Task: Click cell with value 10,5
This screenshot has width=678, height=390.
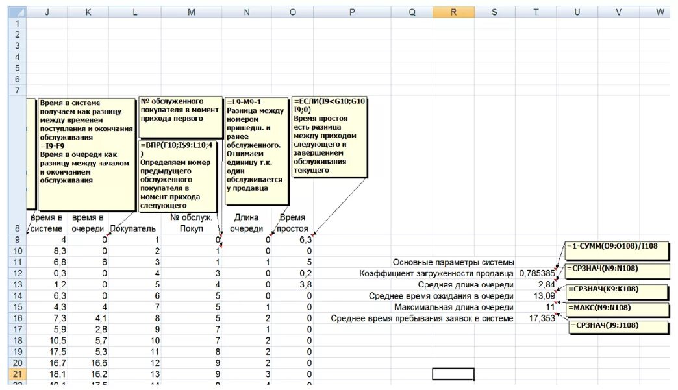Action: (x=47, y=341)
